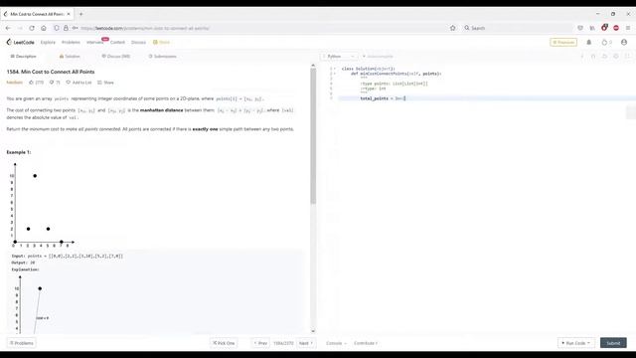Open the user profile avatar

tap(624, 42)
